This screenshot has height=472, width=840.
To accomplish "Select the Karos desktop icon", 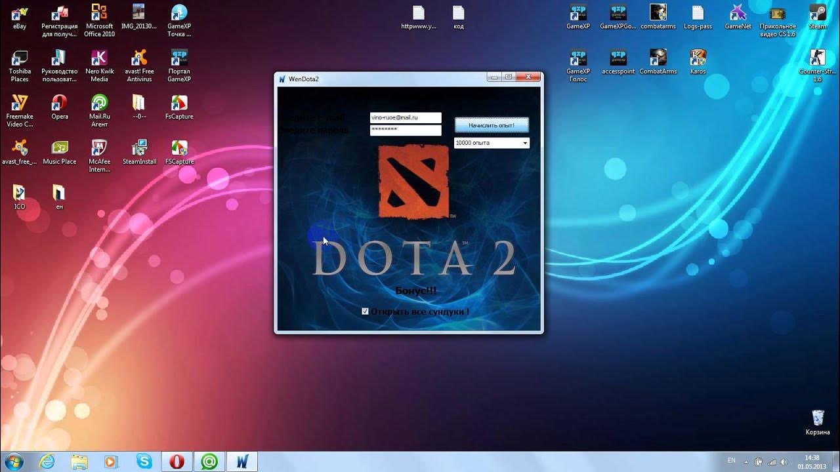I will coord(698,62).
